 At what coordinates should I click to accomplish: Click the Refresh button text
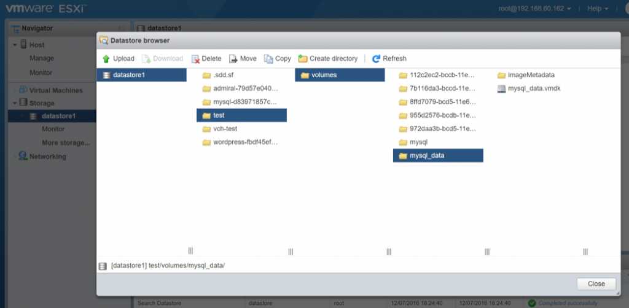[x=395, y=58]
